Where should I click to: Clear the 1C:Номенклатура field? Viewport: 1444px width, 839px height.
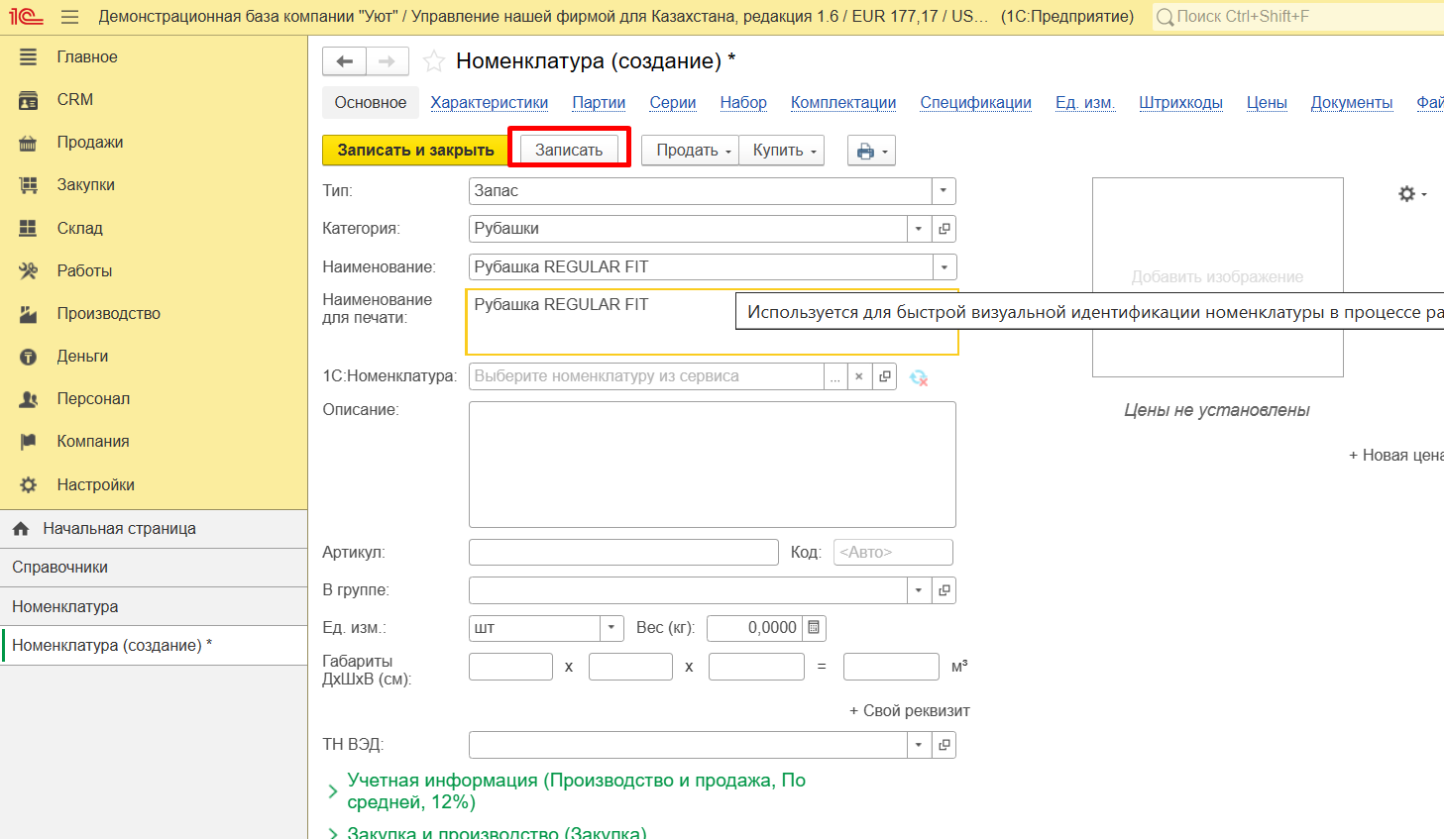pyautogui.click(x=859, y=376)
